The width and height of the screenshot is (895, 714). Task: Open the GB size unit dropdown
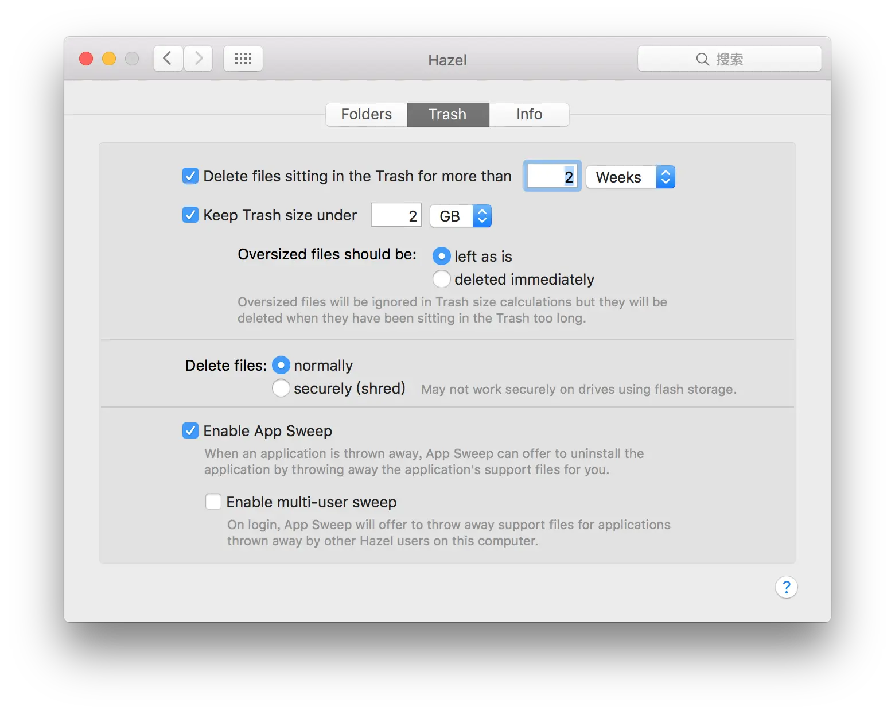click(461, 216)
